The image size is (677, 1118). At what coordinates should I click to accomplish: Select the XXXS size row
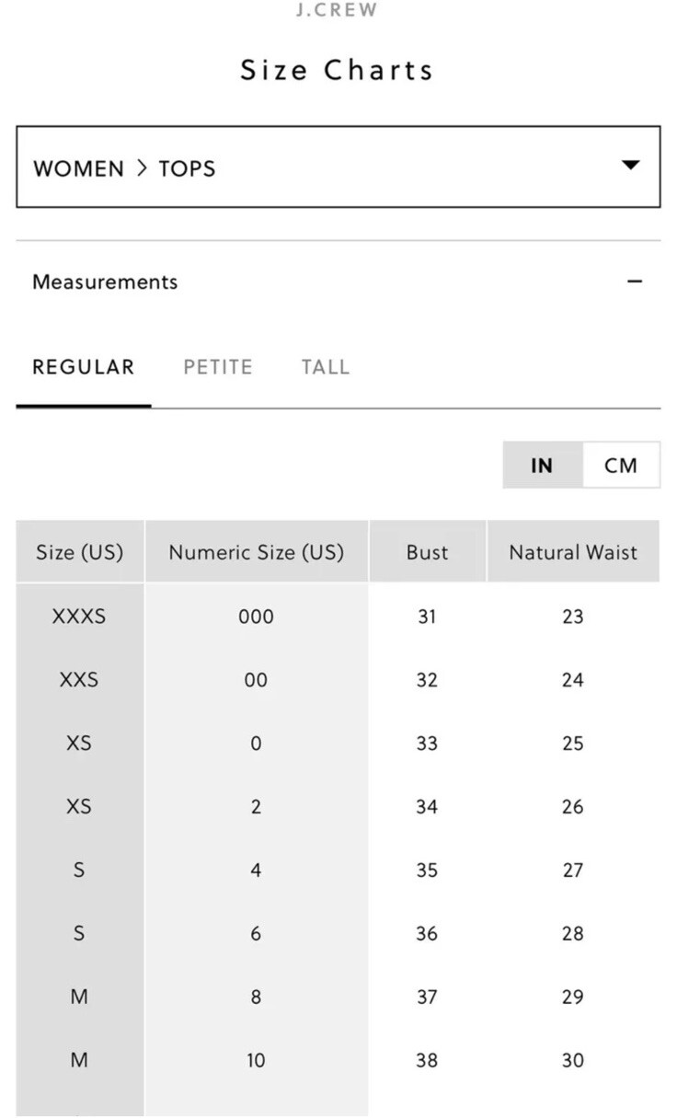click(x=338, y=617)
